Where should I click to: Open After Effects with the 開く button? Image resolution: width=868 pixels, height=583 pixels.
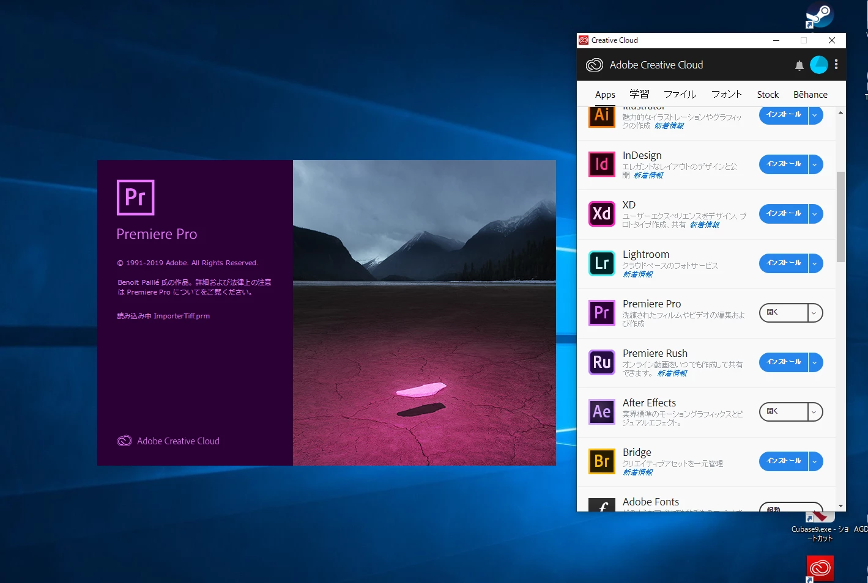[x=784, y=411]
